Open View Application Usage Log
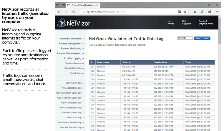This screenshot has height=131, width=224. [x=70, y=93]
